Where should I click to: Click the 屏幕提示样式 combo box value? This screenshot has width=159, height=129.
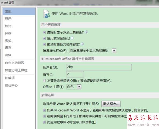91,50
